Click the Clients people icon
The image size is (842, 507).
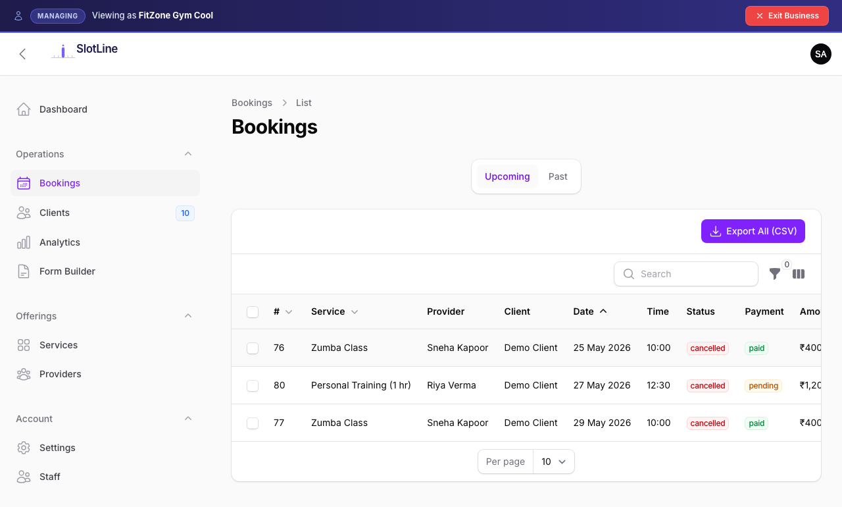[x=24, y=213]
